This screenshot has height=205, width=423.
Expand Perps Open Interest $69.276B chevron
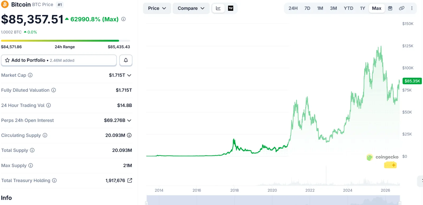[x=129, y=120]
